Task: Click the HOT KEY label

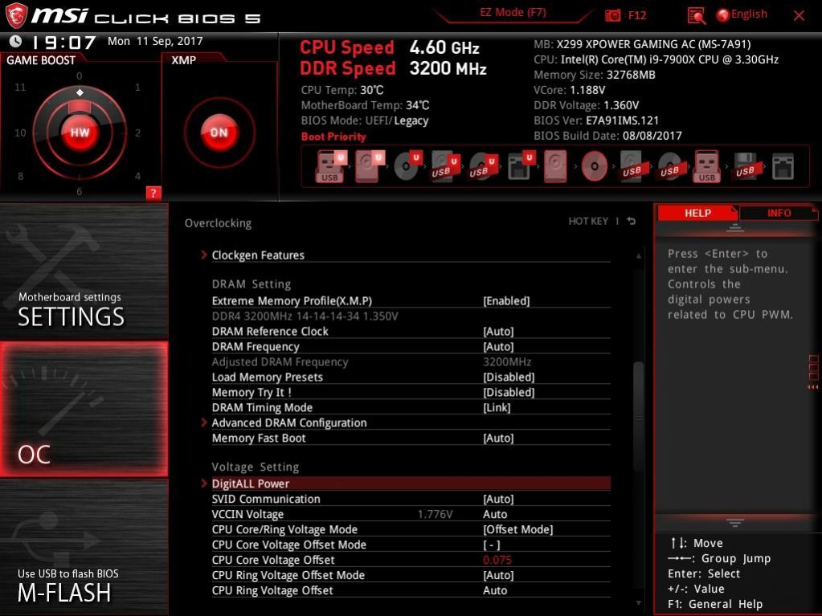Action: (x=588, y=221)
